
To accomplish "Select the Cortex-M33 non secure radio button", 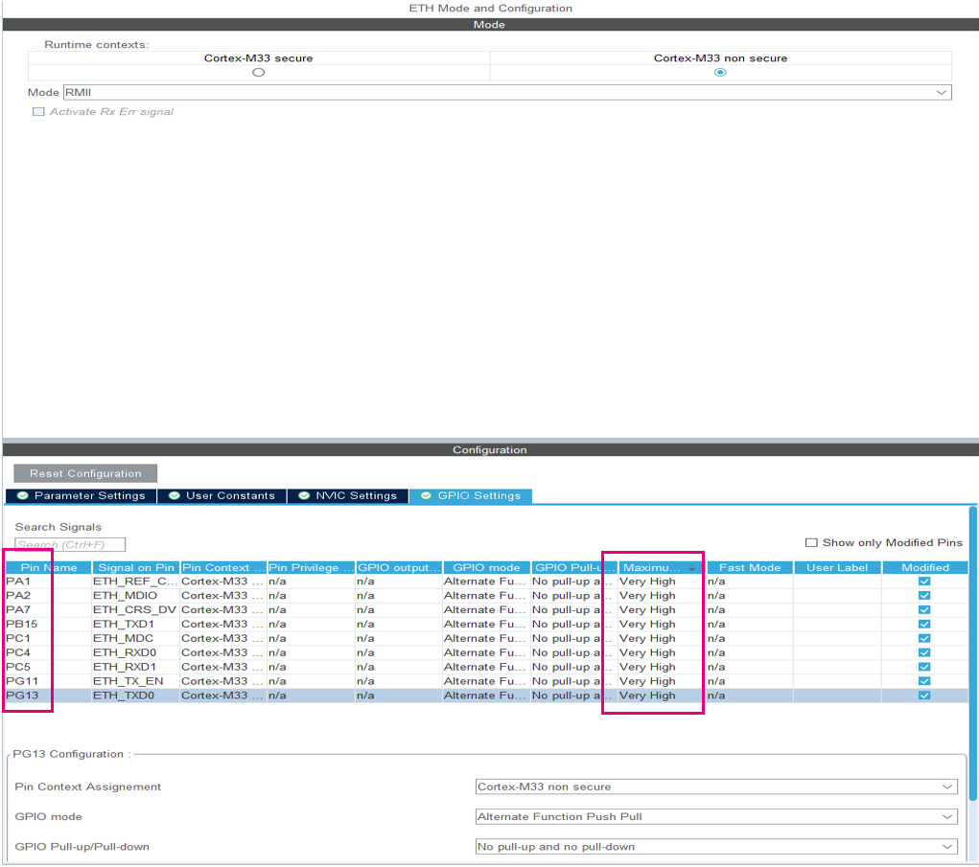I will tap(720, 71).
